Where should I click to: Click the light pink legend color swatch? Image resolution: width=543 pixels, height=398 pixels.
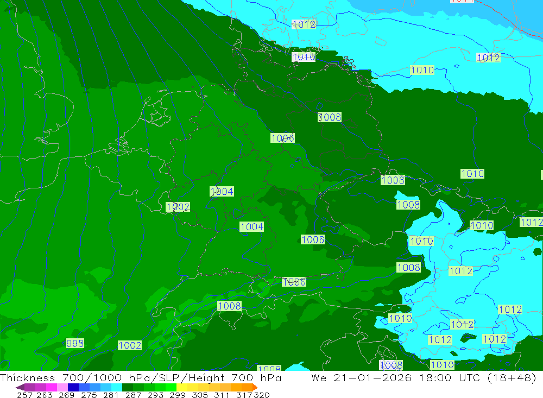click(x=62, y=387)
